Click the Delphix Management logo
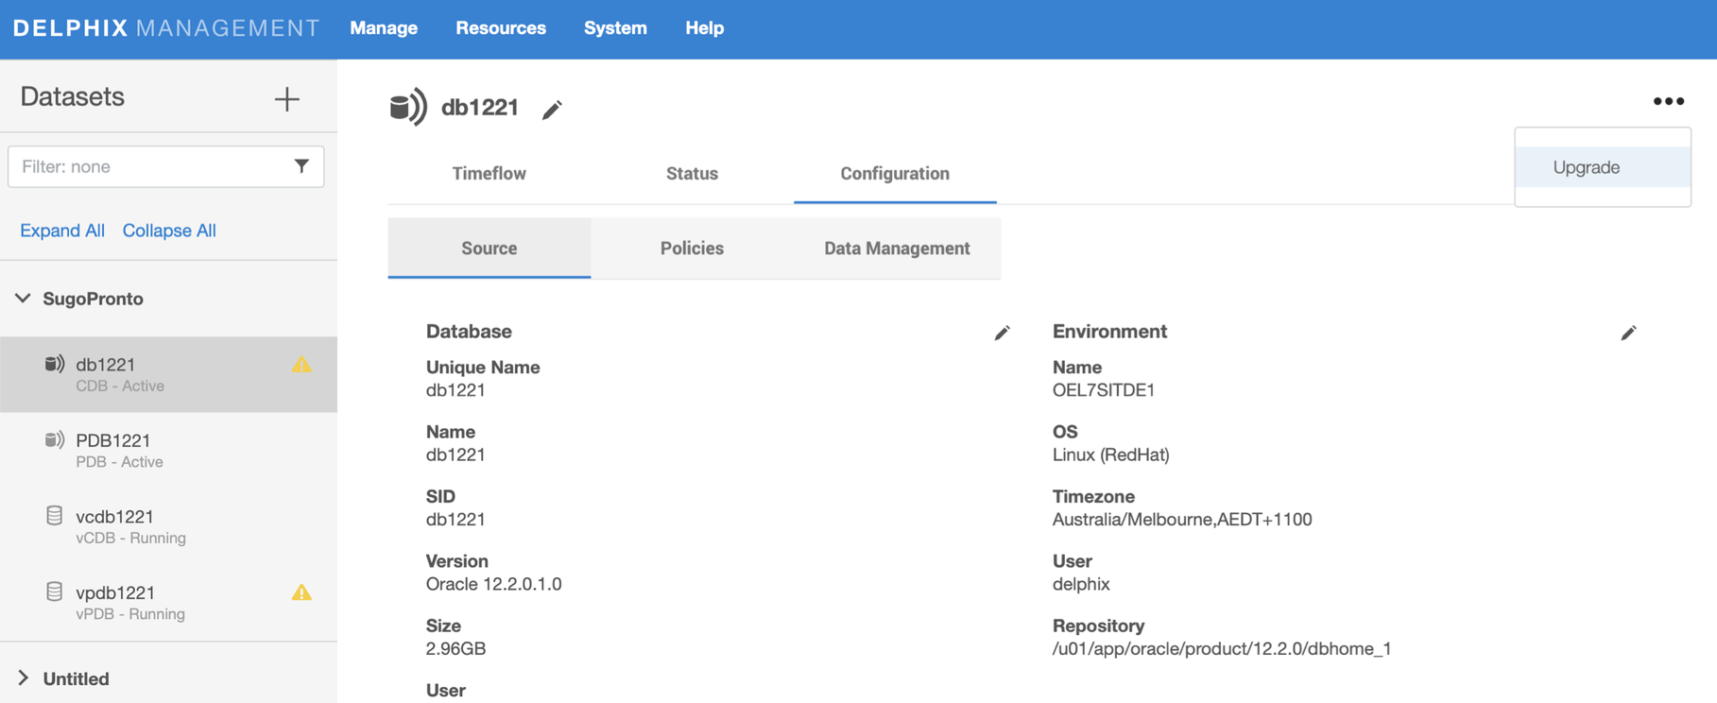This screenshot has height=703, width=1717. (166, 28)
